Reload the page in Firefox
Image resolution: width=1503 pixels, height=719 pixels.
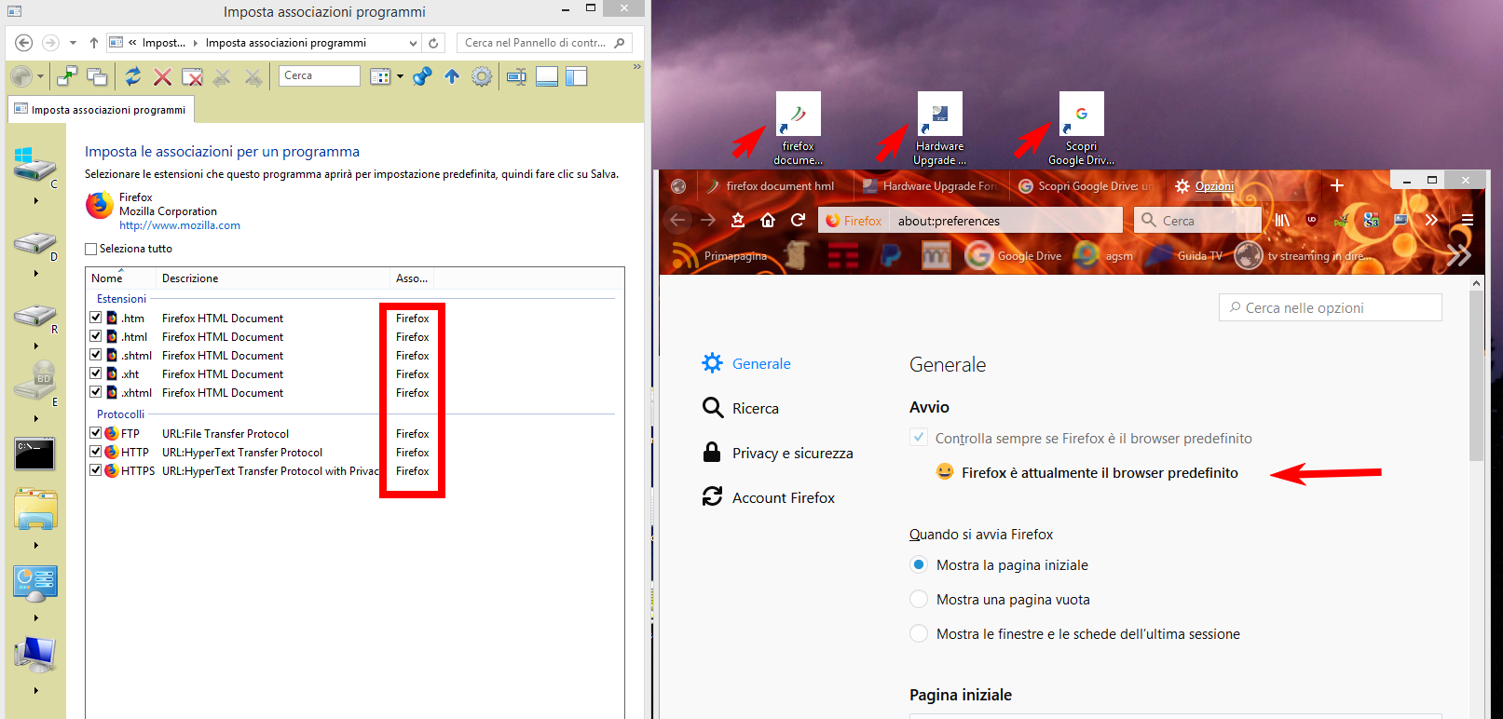tap(798, 220)
